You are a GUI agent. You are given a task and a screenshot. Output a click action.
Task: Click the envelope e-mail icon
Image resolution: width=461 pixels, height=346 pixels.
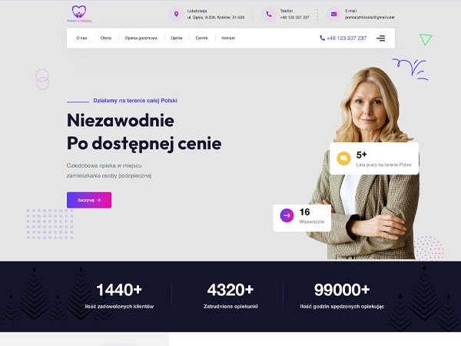pyautogui.click(x=334, y=14)
